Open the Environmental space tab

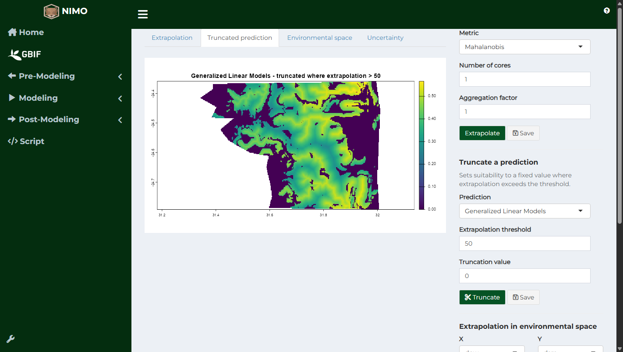[320, 38]
